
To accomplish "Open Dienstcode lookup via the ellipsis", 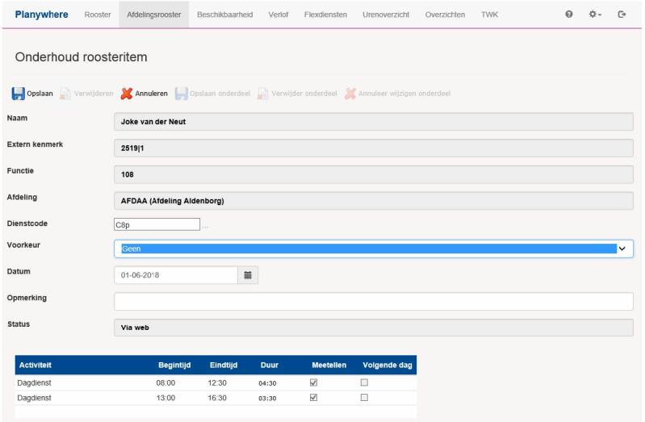I will (x=205, y=226).
